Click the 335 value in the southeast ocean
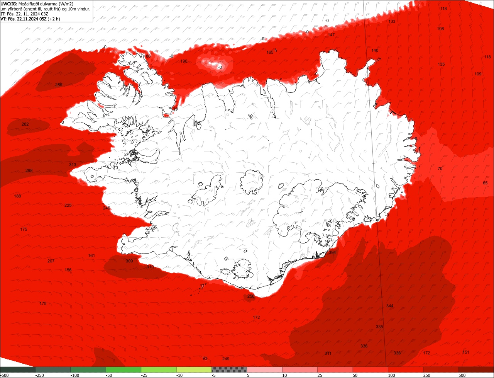This screenshot has width=494, height=378. [x=379, y=327]
